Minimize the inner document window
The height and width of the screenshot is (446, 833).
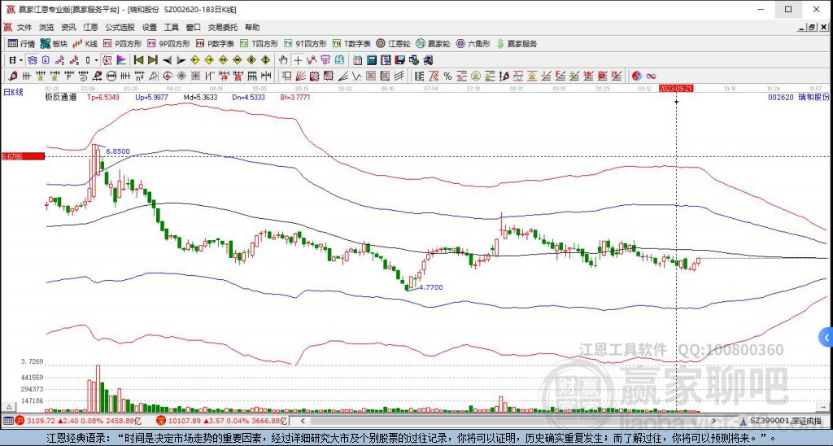[x=801, y=27]
